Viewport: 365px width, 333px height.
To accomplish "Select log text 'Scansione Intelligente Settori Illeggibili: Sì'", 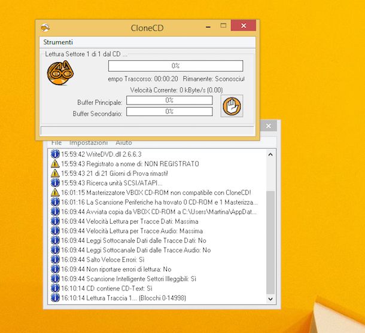I will [x=141, y=279].
